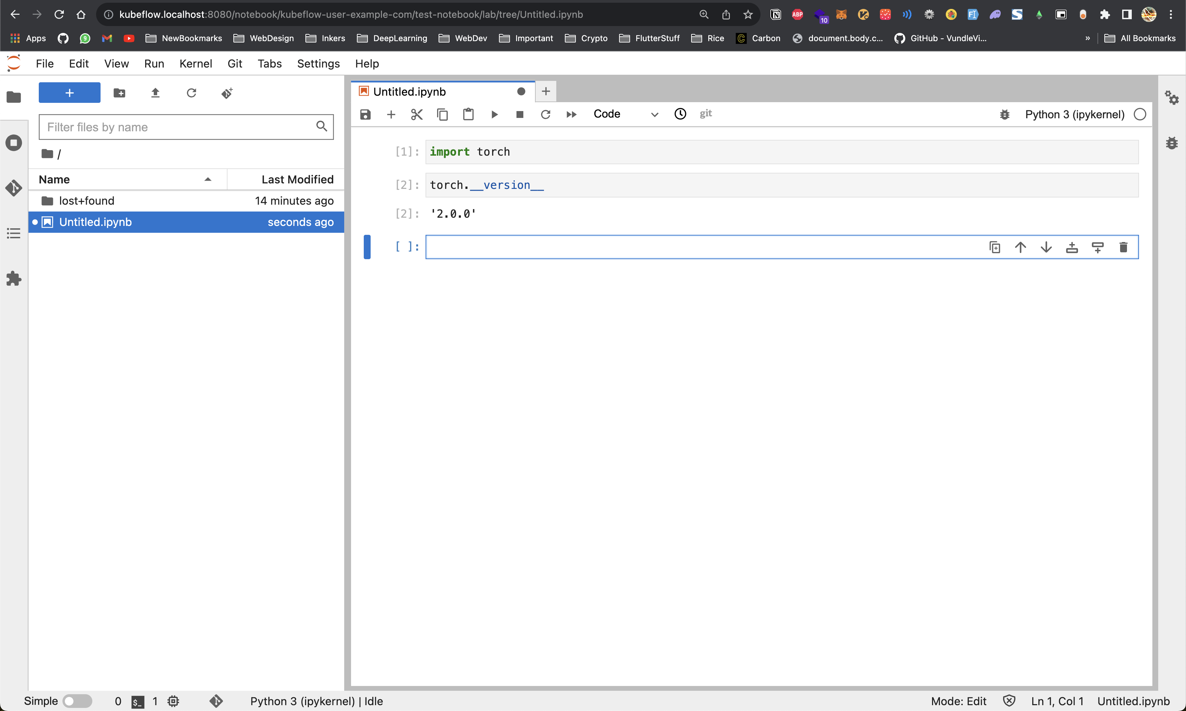Run the selected cell
This screenshot has height=711, width=1186.
(494, 115)
